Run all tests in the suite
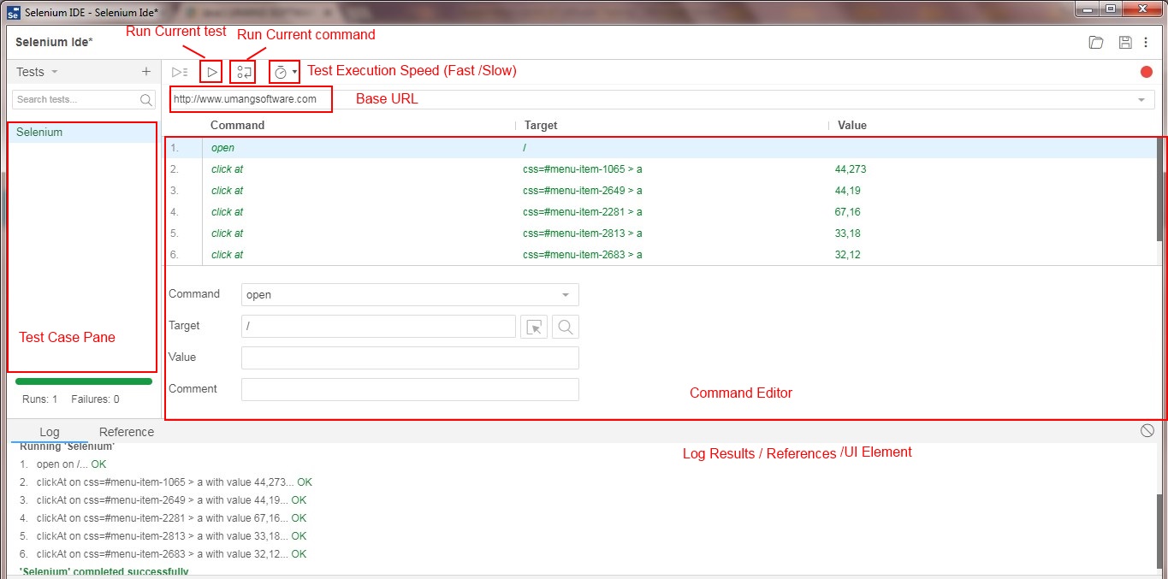The image size is (1168, 579). click(180, 73)
